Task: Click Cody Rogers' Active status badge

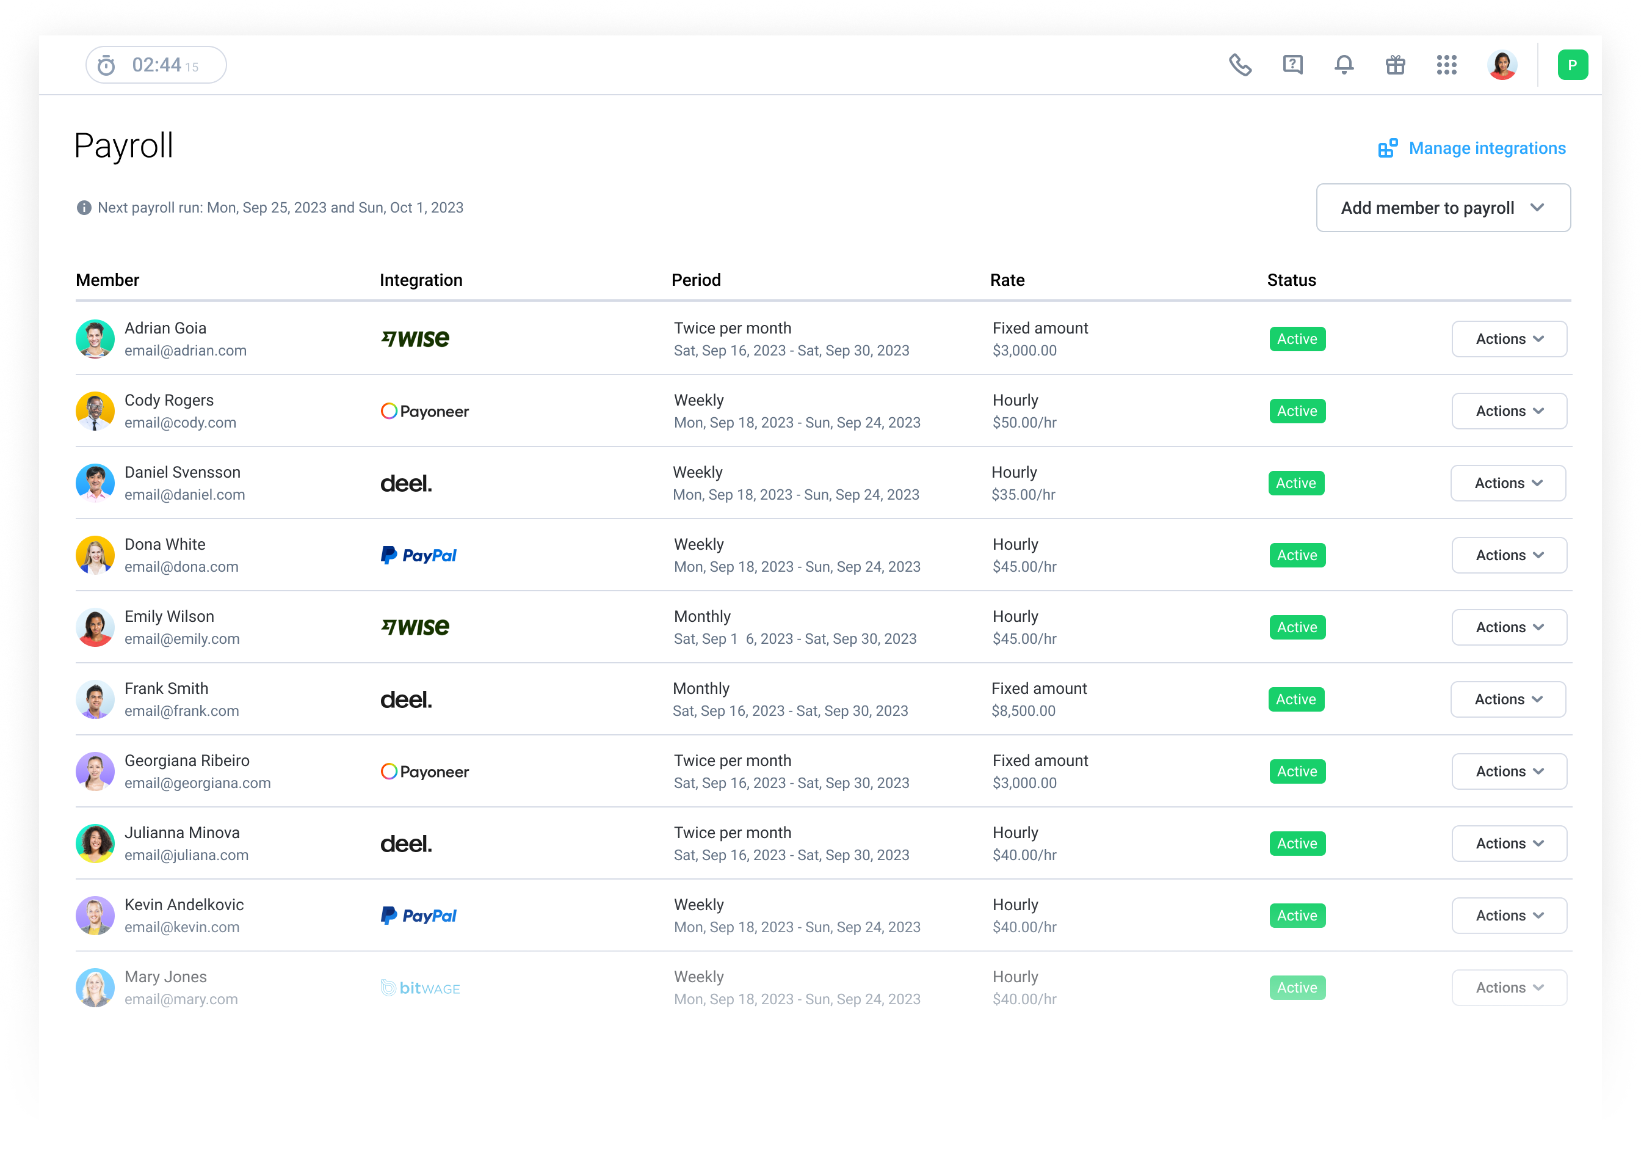Action: (x=1296, y=411)
